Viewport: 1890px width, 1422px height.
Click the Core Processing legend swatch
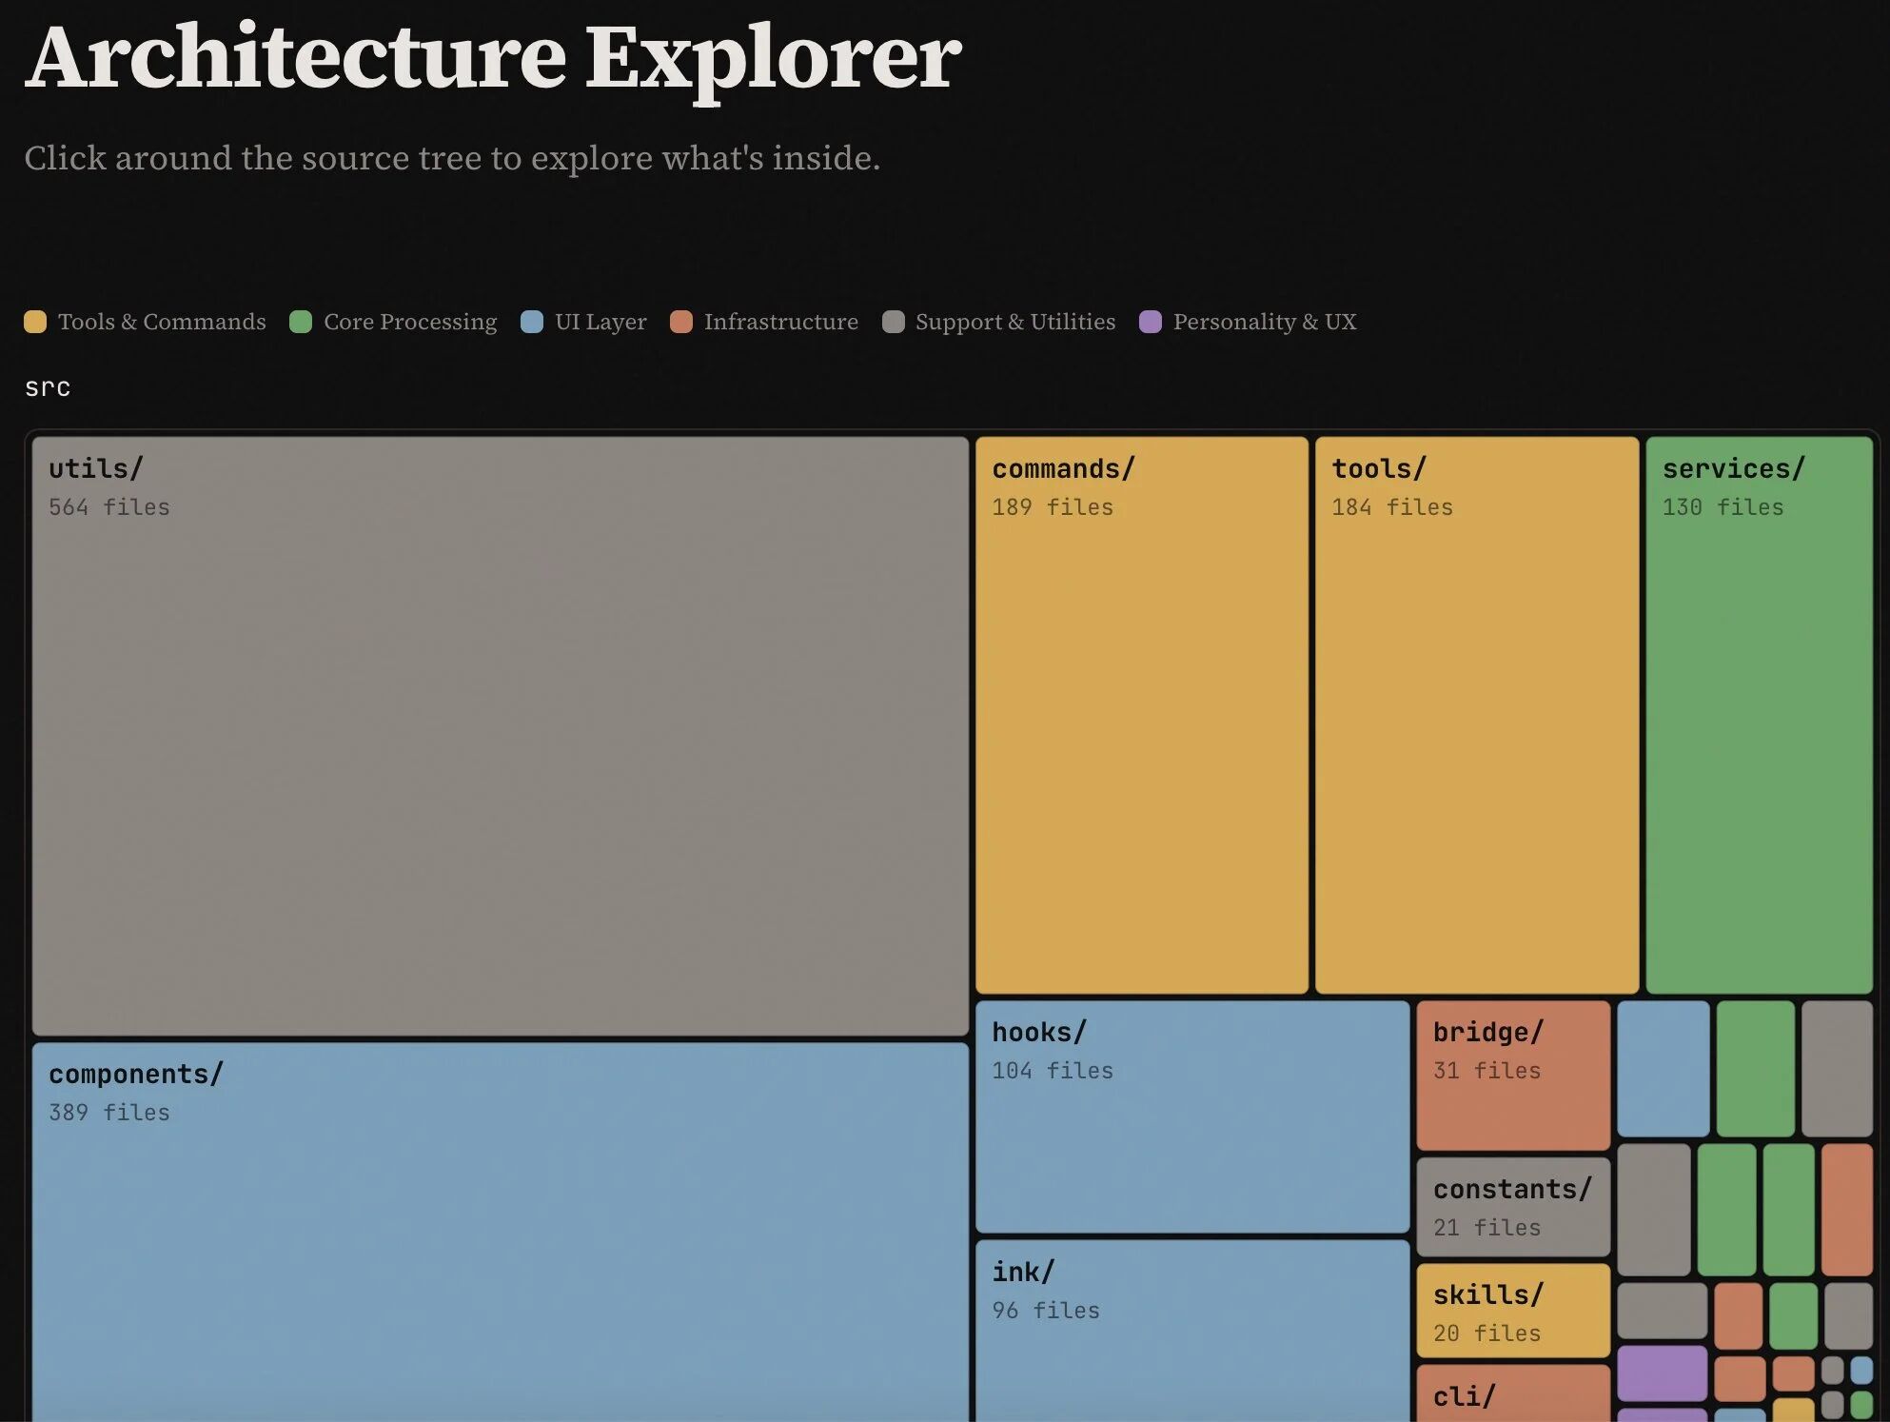point(301,322)
